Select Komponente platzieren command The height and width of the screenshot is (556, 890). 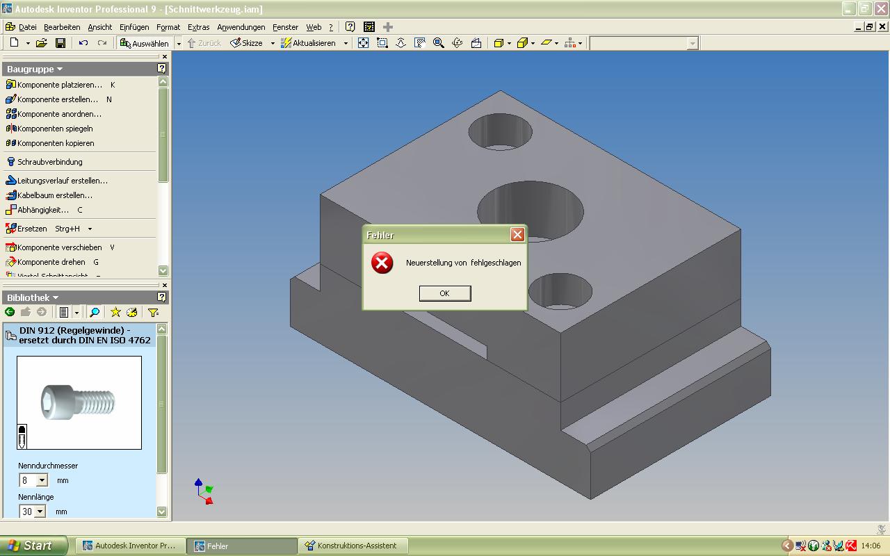[x=59, y=85]
